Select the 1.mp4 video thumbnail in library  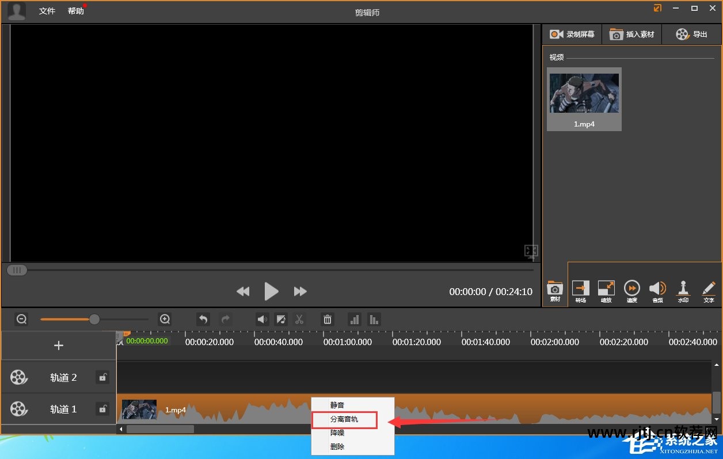pyautogui.click(x=584, y=99)
